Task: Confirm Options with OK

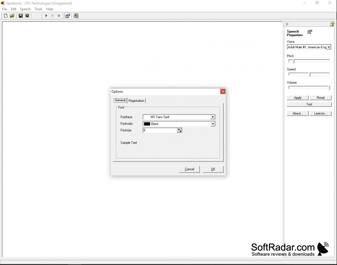Action: (x=213, y=169)
